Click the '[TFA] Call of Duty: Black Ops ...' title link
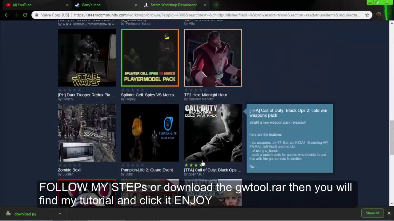This screenshot has height=221, width=394. [213, 170]
